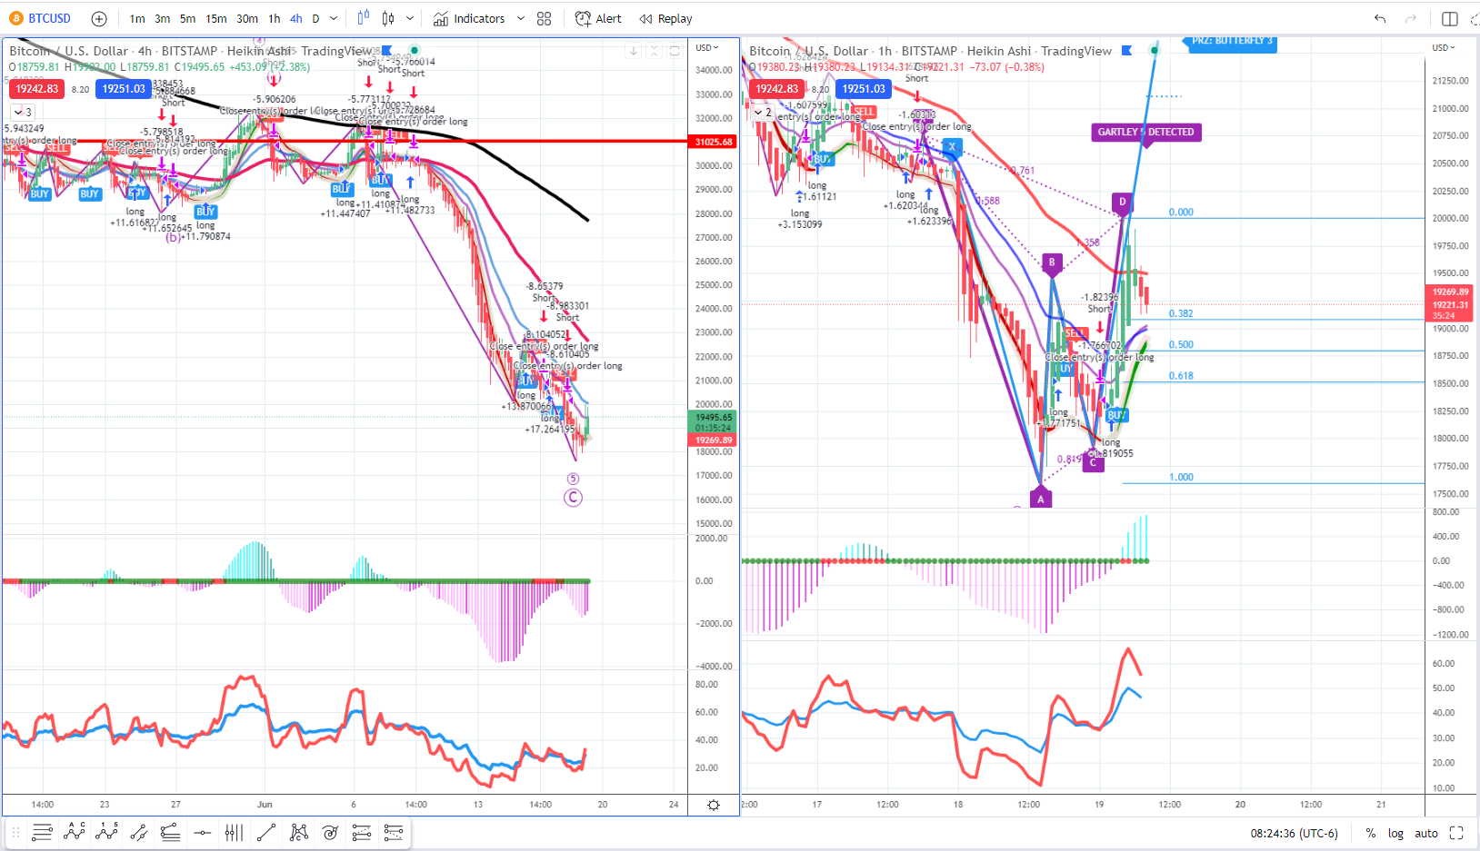
Task: Switch to the 1h timeframe
Action: (x=275, y=18)
